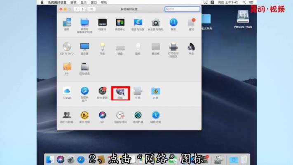Open the 窗口 (Window) menu
This screenshot has height=165, width=293.
(94, 2)
